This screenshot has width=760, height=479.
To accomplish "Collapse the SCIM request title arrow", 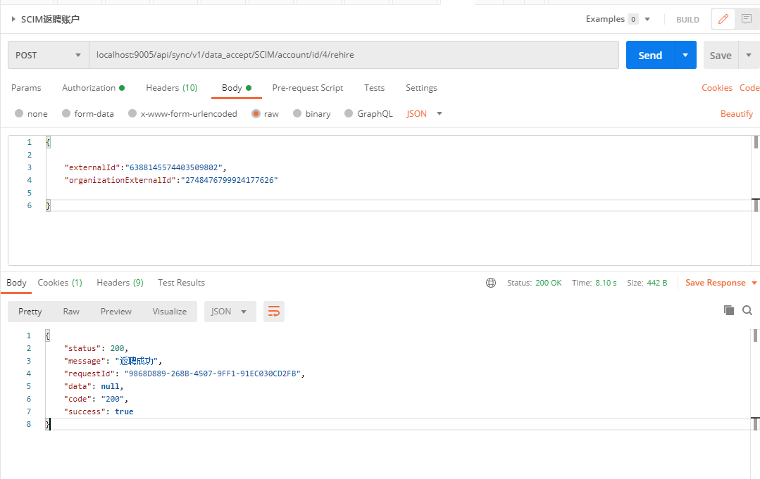I will click(13, 20).
